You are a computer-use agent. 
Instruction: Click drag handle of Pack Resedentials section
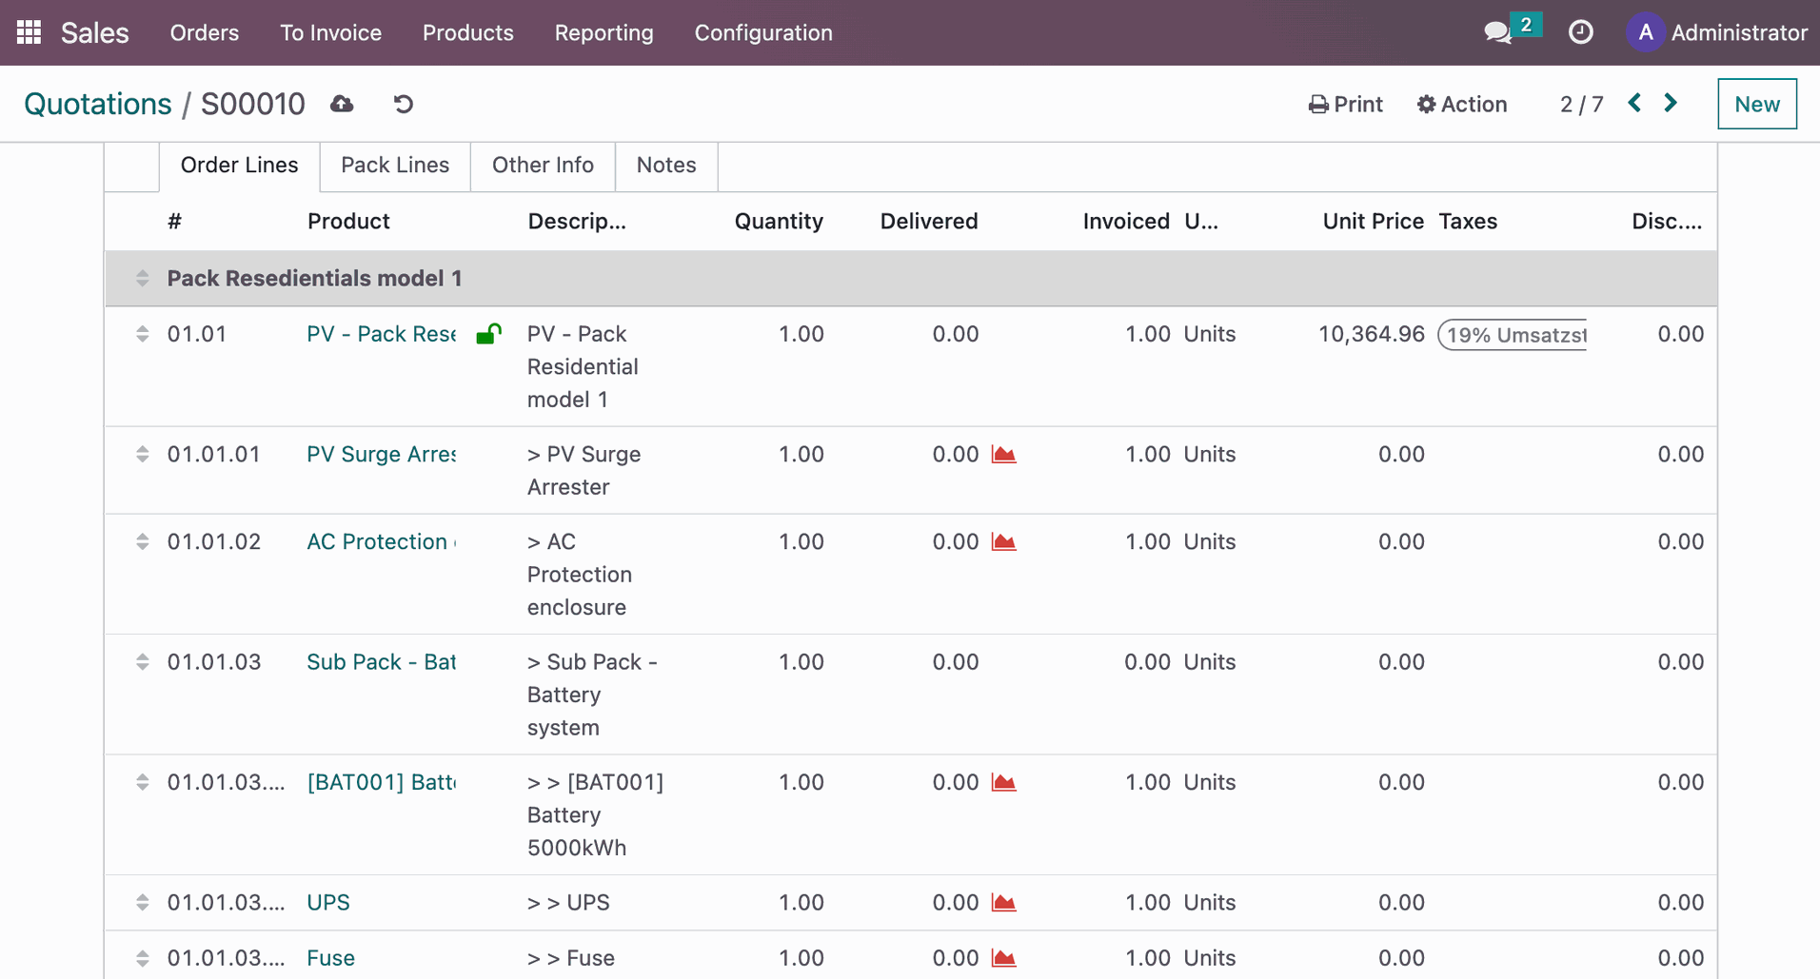pyautogui.click(x=143, y=278)
